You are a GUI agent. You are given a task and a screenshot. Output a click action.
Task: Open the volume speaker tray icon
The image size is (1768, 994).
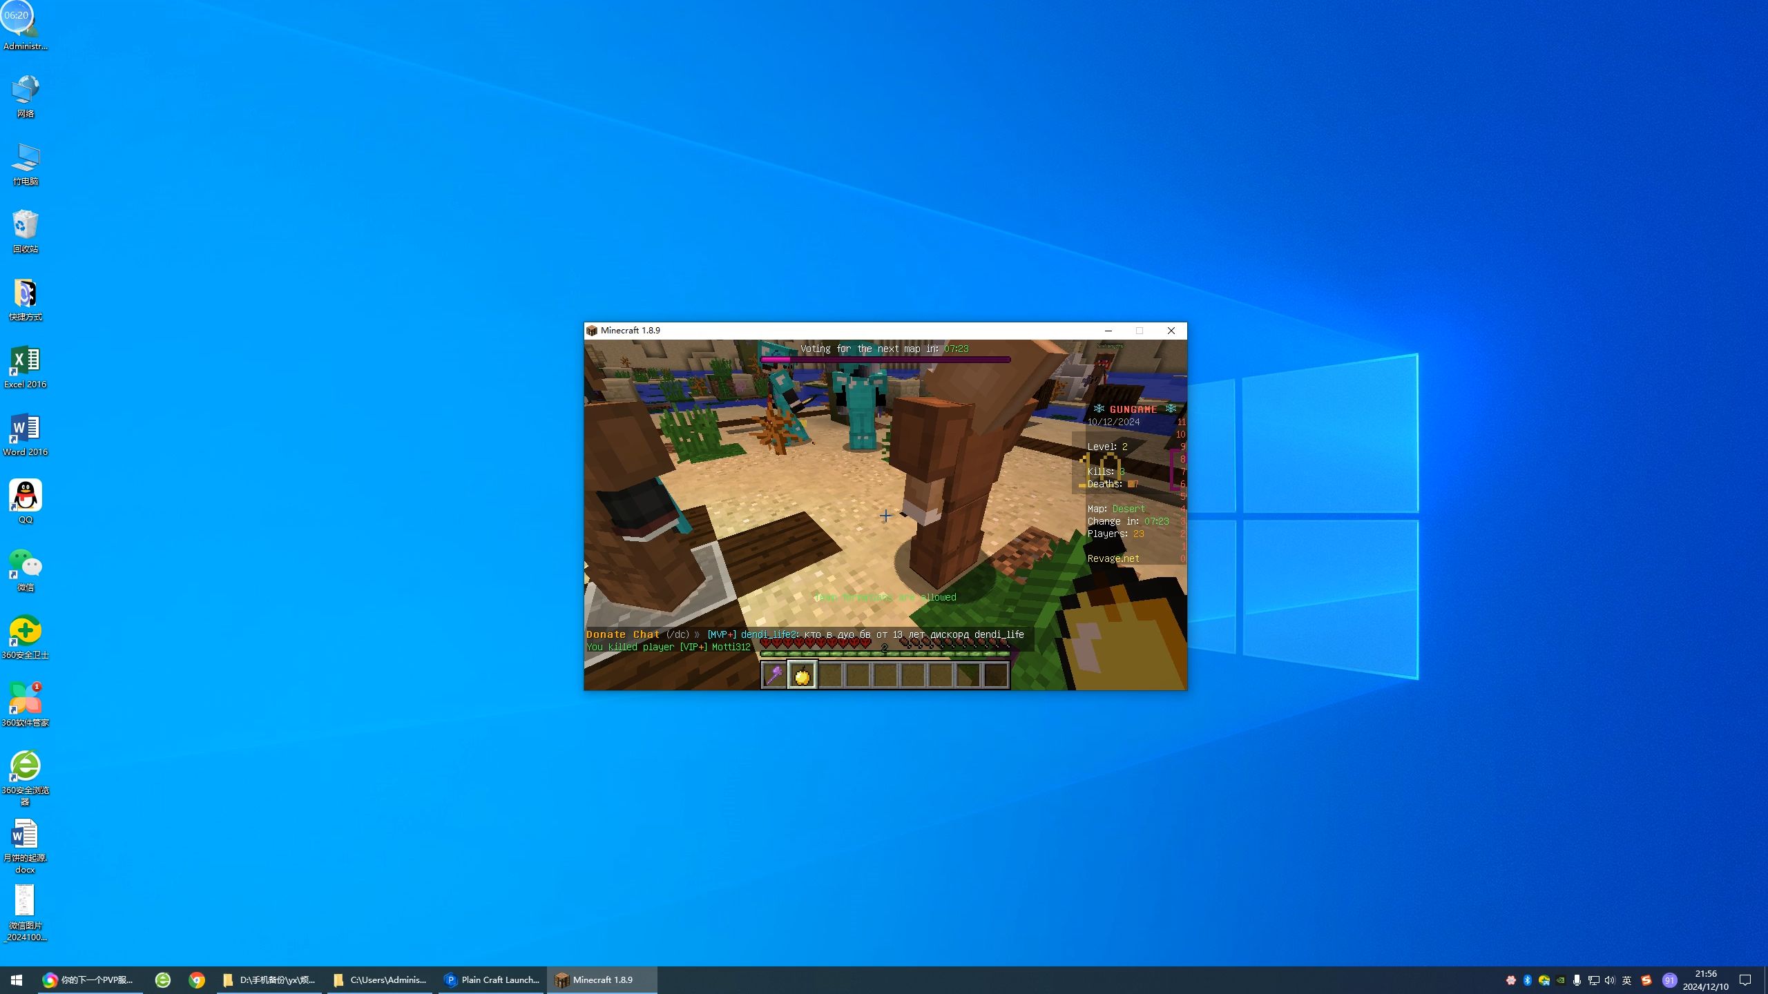(1610, 980)
